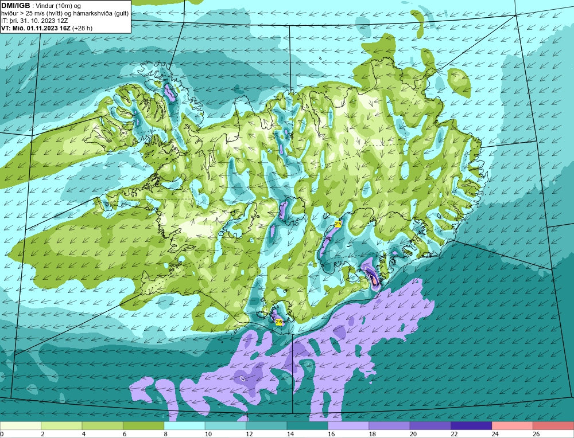574x438 pixels.
Task: Click the '4' label on the color scale
Action: click(x=84, y=434)
